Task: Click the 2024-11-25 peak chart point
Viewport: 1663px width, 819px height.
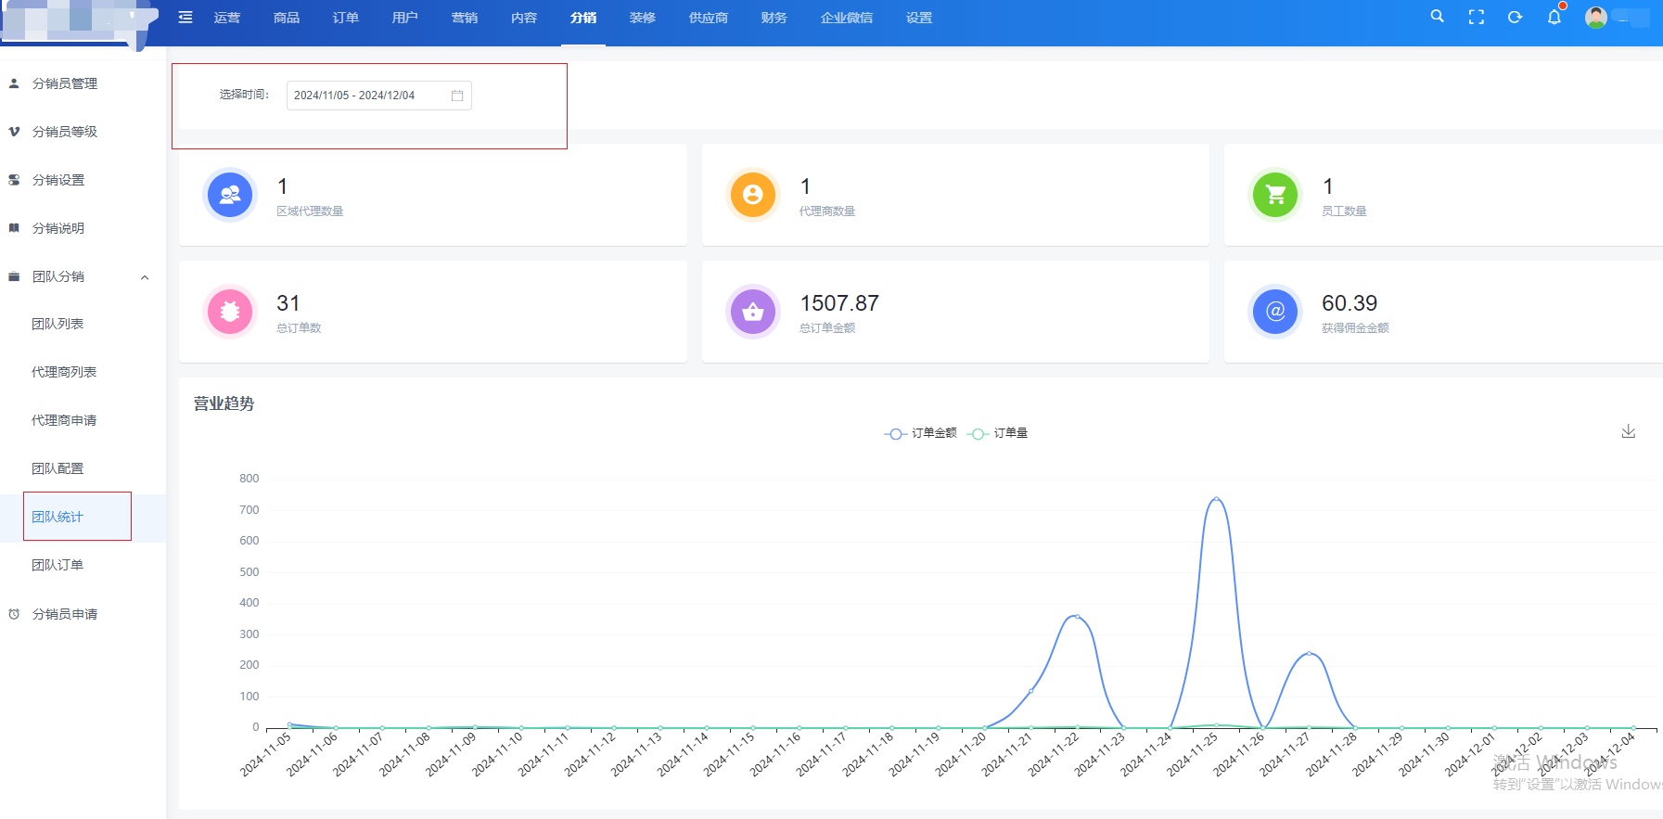Action: tap(1216, 499)
